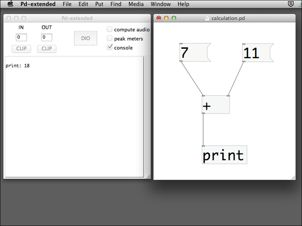Viewport: 302px width, 226px height.
Task: Open the Media menu
Action: tap(136, 4)
